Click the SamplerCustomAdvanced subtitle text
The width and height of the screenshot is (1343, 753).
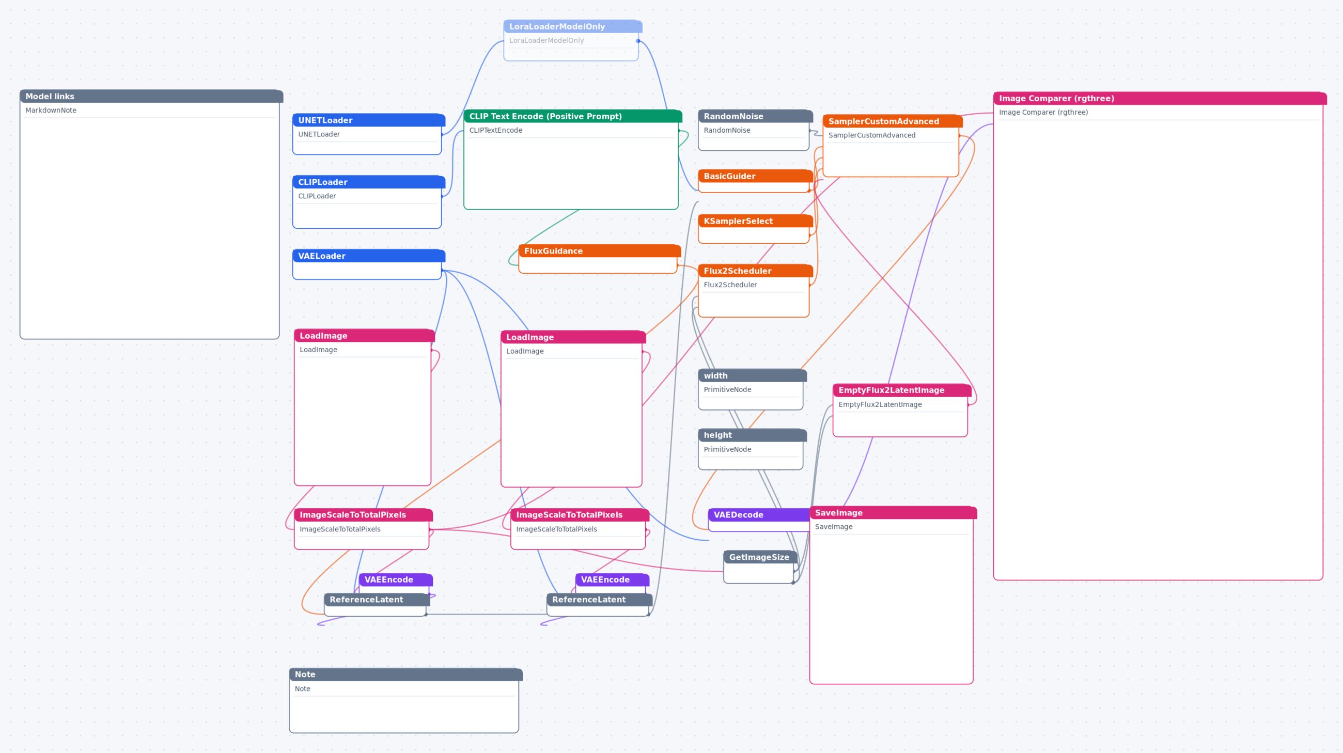(x=872, y=135)
